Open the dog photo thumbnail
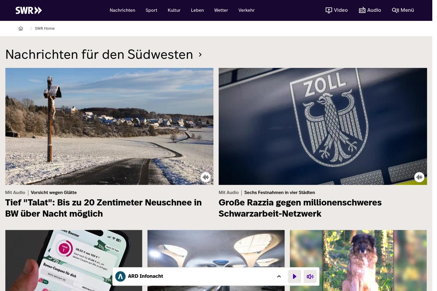The width and height of the screenshot is (437, 291). click(358, 260)
